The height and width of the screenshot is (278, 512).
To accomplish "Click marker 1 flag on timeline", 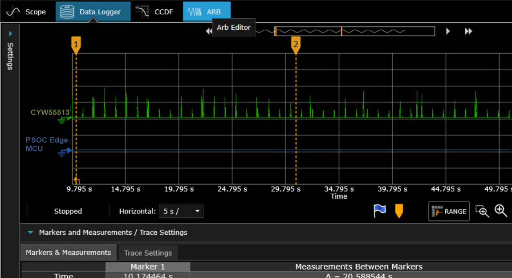I will (76, 45).
